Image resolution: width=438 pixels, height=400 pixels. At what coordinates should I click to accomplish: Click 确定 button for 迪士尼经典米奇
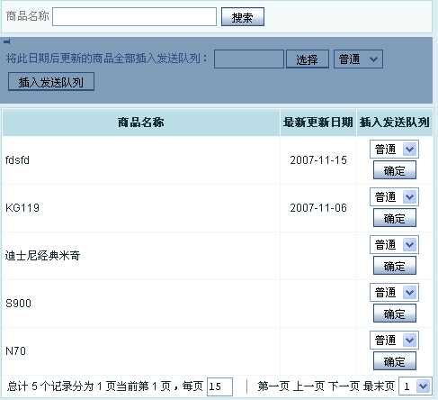click(x=395, y=266)
